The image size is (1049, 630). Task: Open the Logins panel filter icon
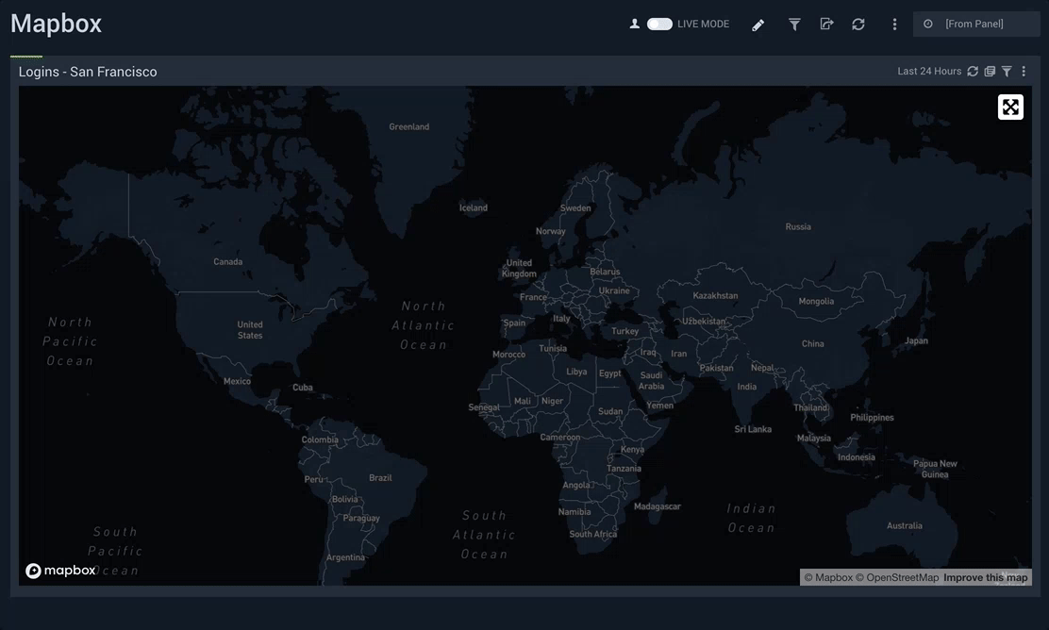pos(1007,72)
